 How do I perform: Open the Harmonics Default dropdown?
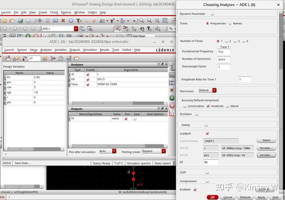pos(214,90)
